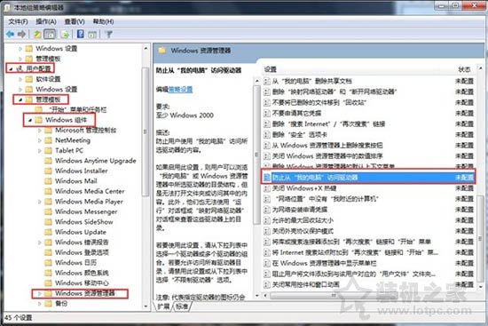This screenshot has width=488, height=326.
Task: Select the Windows 移动中心 tree item
Action: (x=82, y=283)
